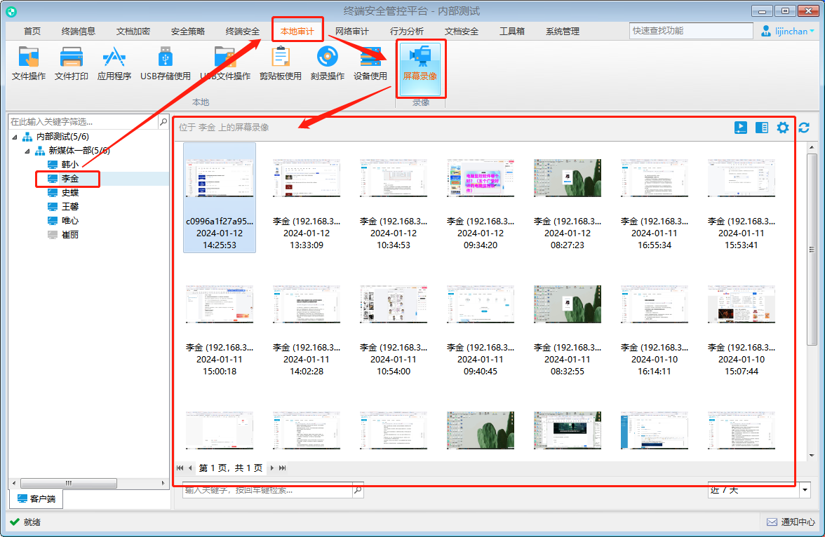
Task: Click the play recording icon in panel header
Action: pyautogui.click(x=740, y=128)
